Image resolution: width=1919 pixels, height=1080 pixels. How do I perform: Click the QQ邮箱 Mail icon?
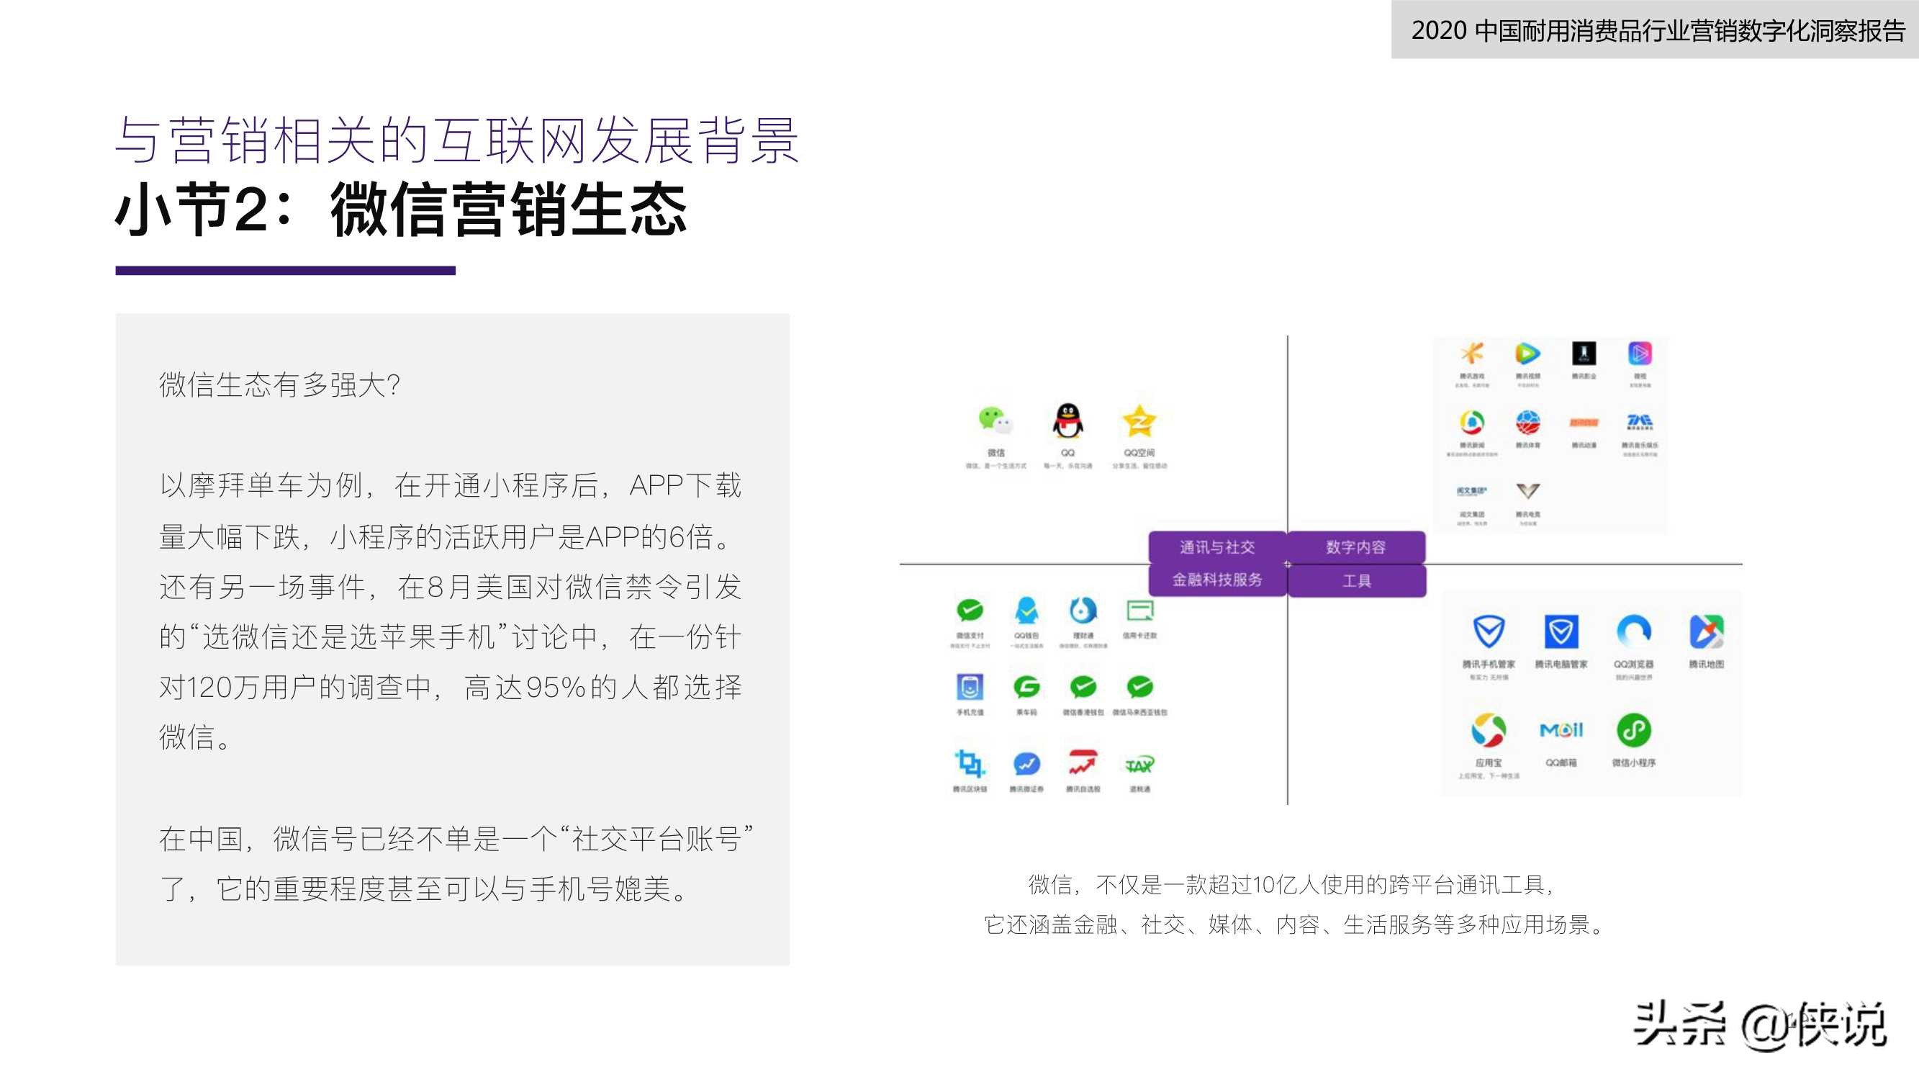[1561, 730]
